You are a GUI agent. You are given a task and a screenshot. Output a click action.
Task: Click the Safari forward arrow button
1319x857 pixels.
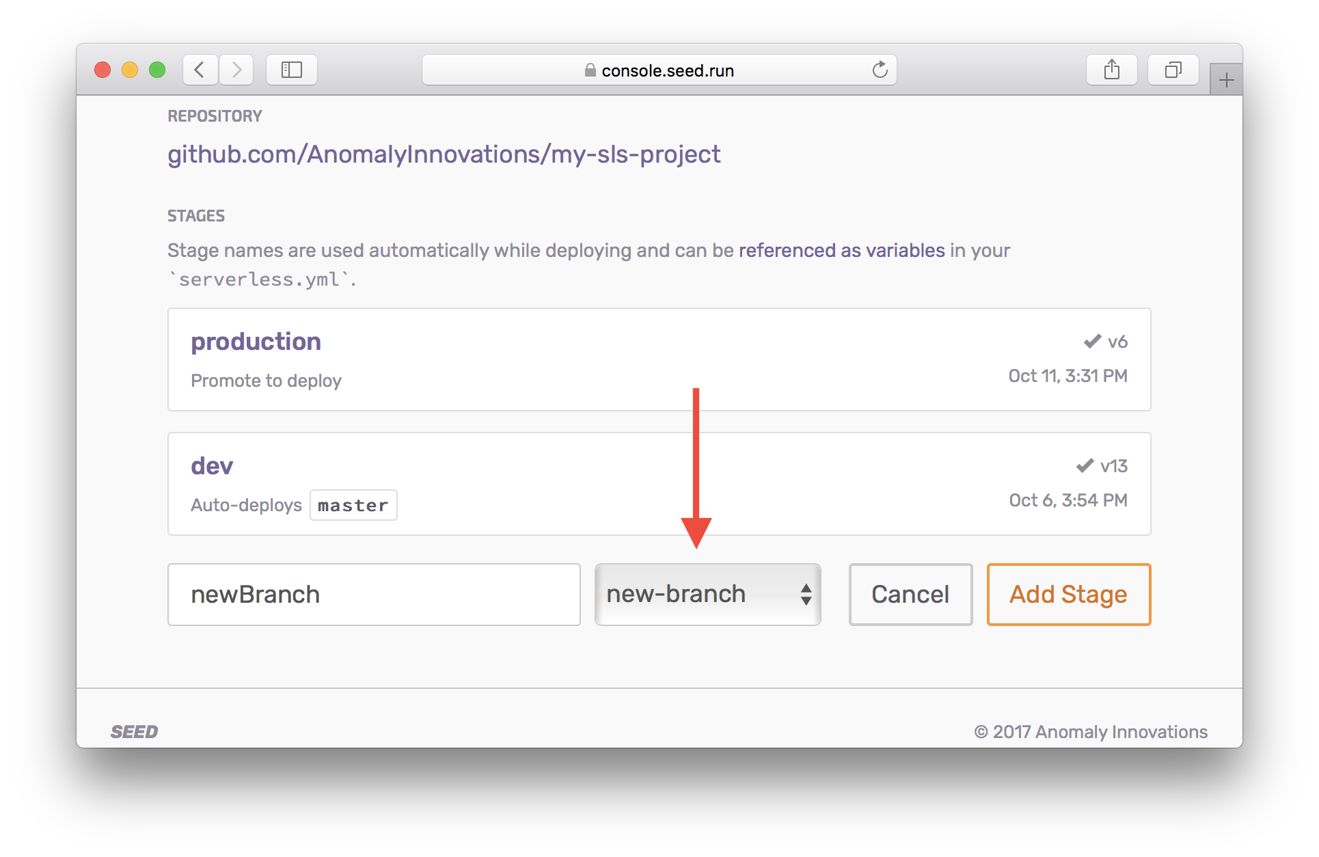[236, 70]
